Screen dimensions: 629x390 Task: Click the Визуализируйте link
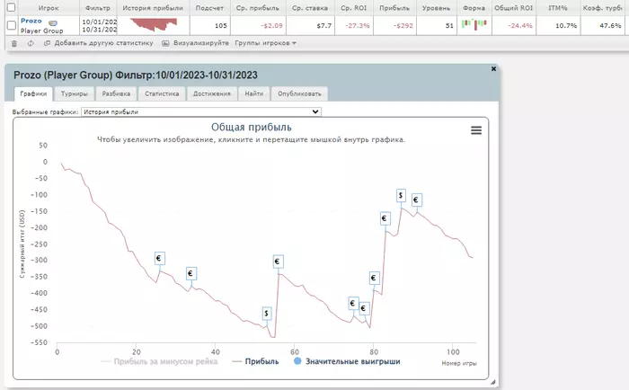coord(201,43)
